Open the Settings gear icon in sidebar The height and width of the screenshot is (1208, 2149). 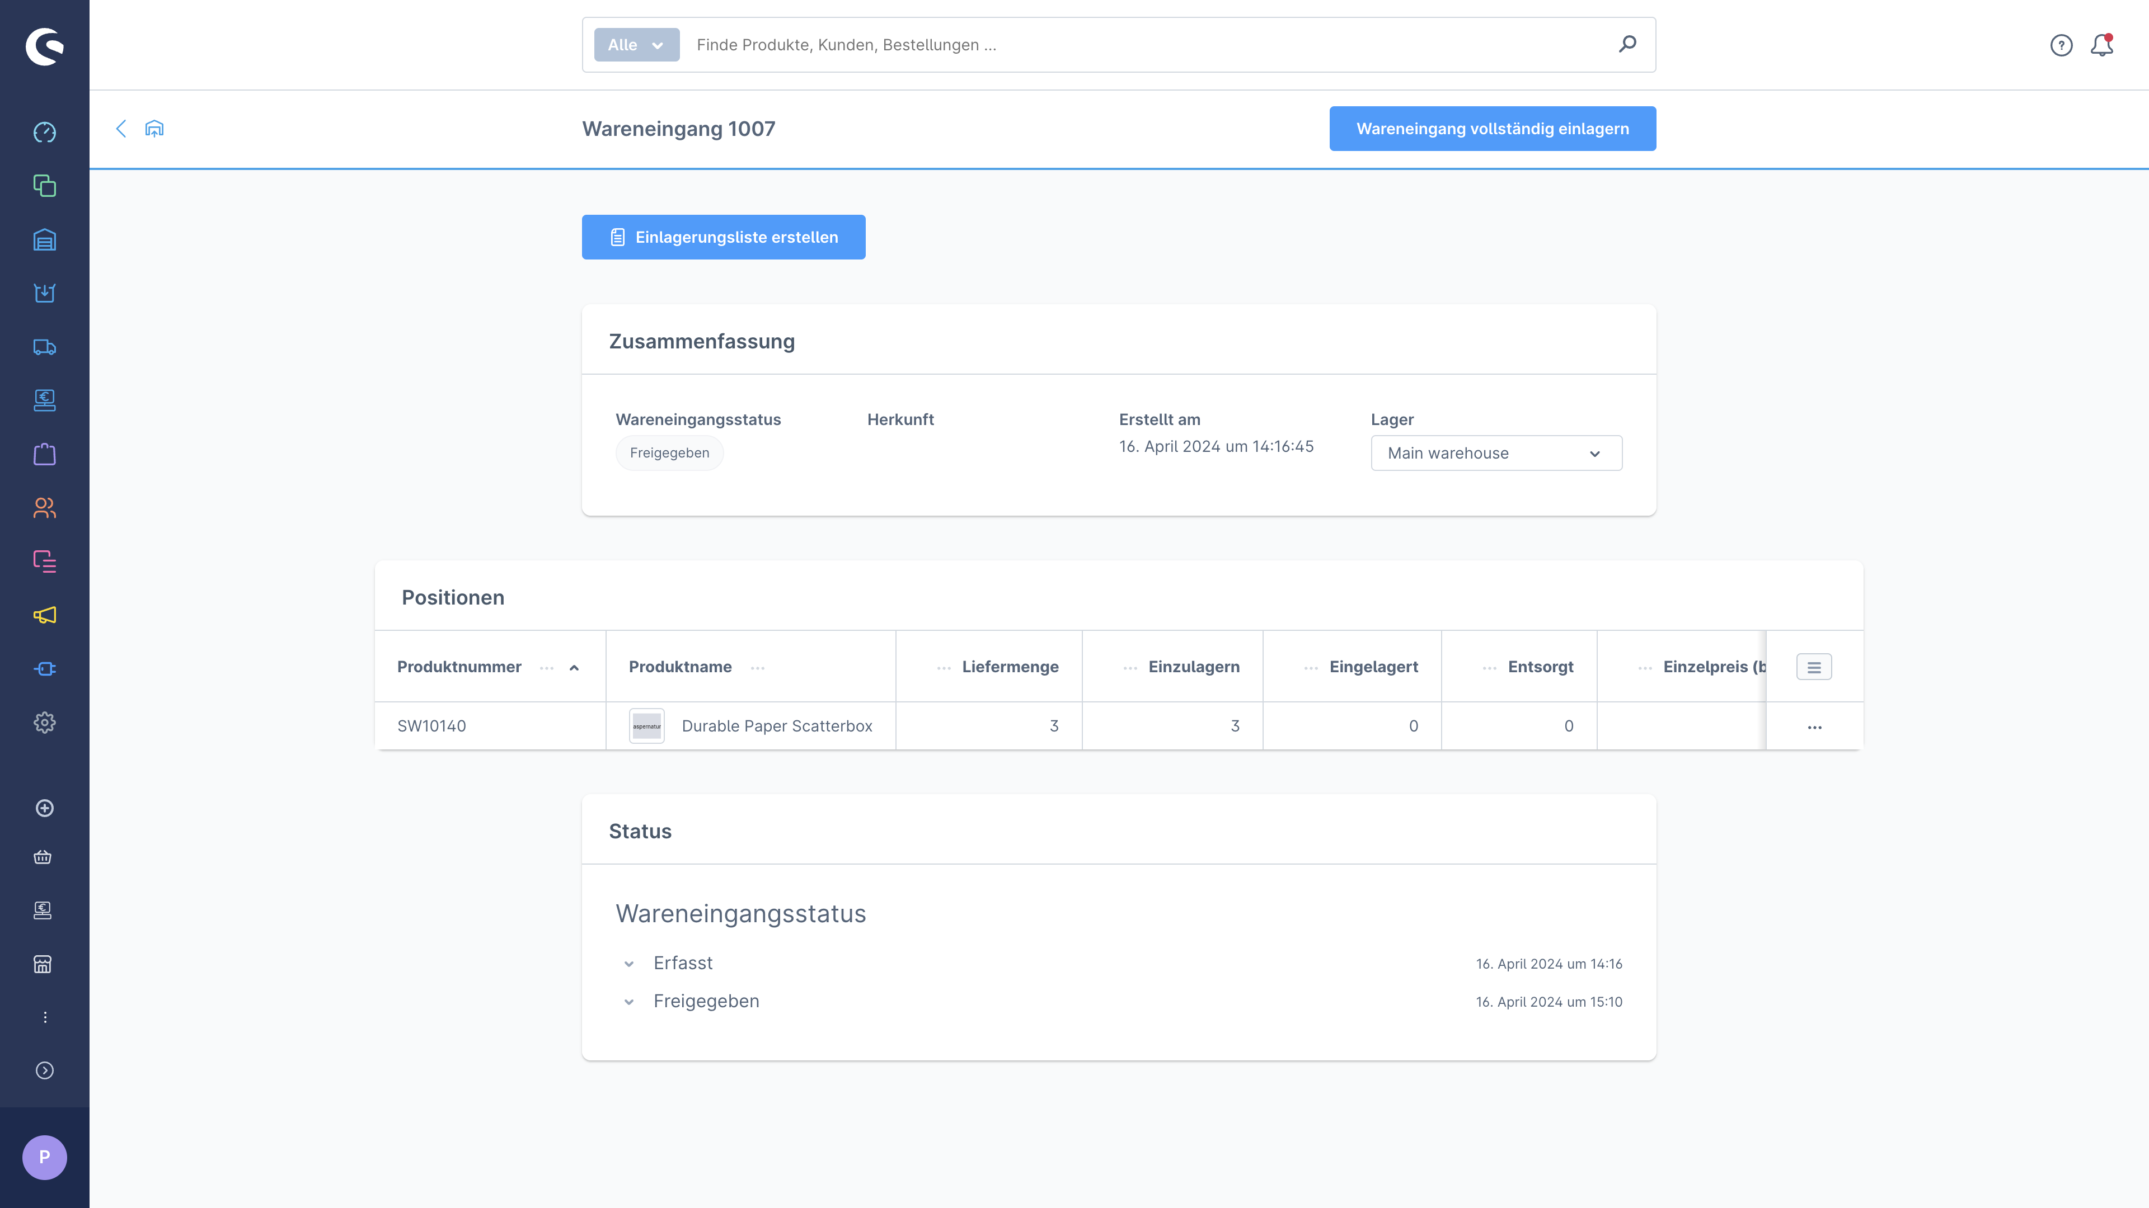pyautogui.click(x=44, y=722)
